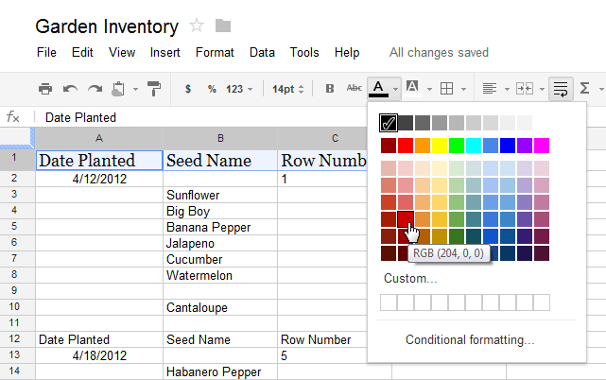Click the horizontal align icon

pyautogui.click(x=490, y=89)
